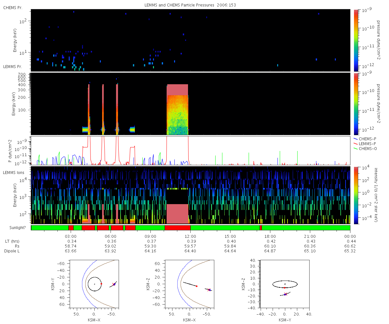The height and width of the screenshot is (324, 389).
Task: Click the 12:00 time axis tick label
Action: click(190, 236)
